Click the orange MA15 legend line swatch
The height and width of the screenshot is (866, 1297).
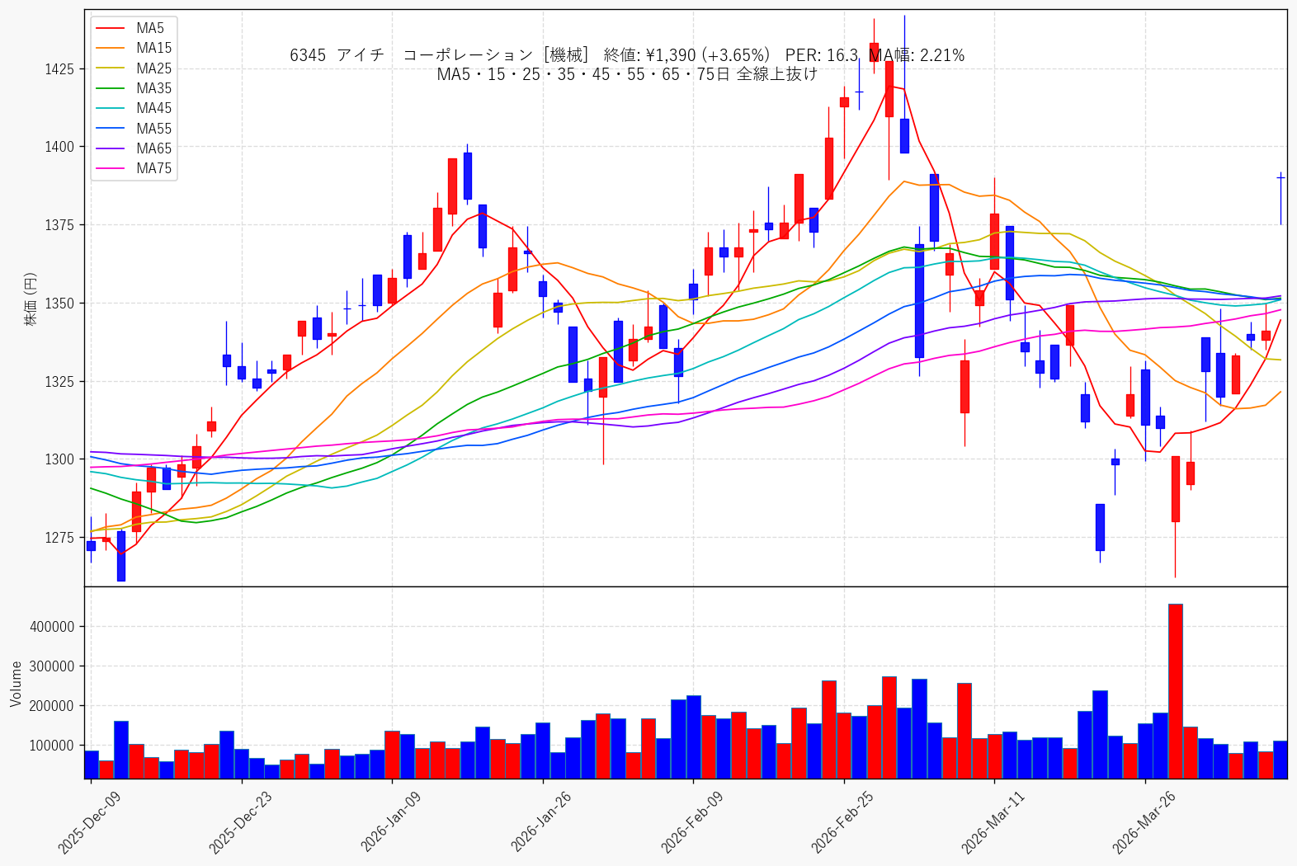[x=111, y=48]
